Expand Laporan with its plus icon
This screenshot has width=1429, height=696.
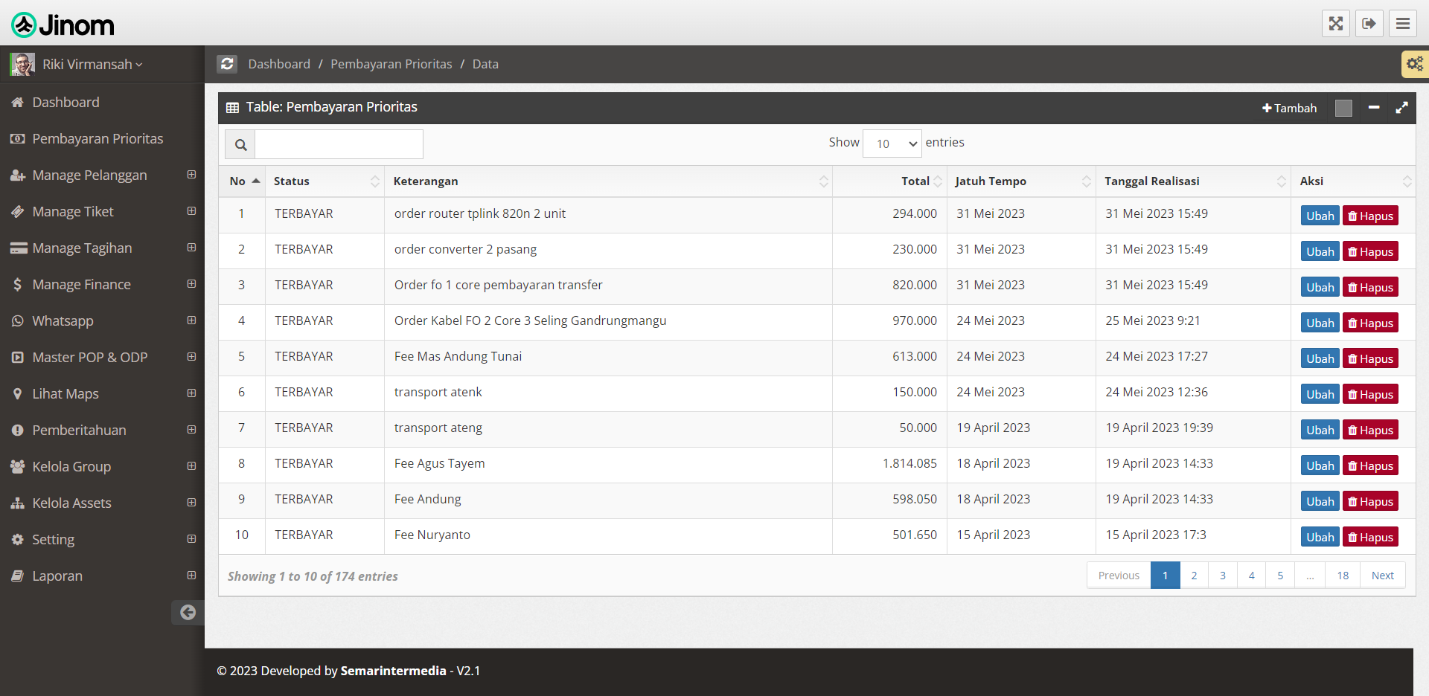tap(191, 576)
